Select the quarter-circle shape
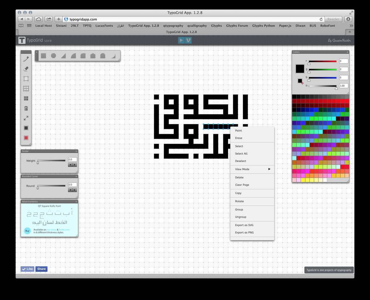 point(73,56)
